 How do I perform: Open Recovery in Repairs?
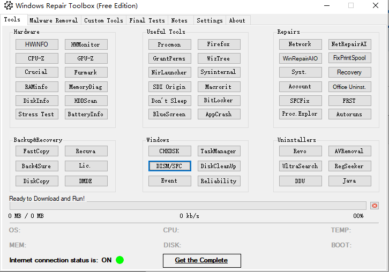coord(350,72)
